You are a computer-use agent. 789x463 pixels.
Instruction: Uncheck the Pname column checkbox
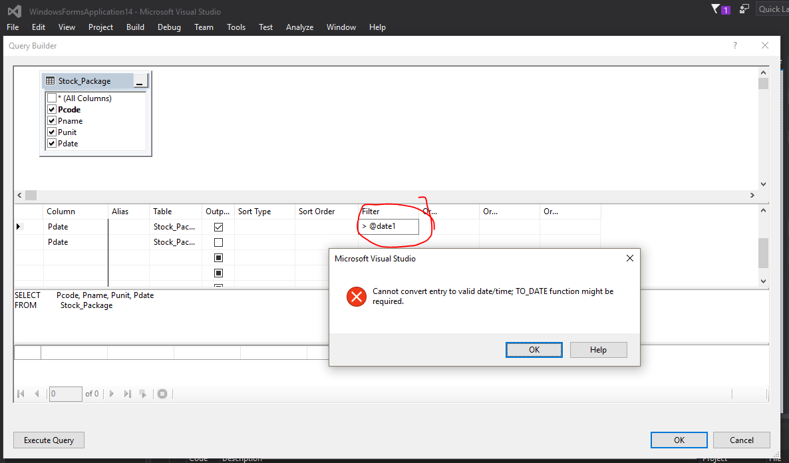[x=52, y=120]
